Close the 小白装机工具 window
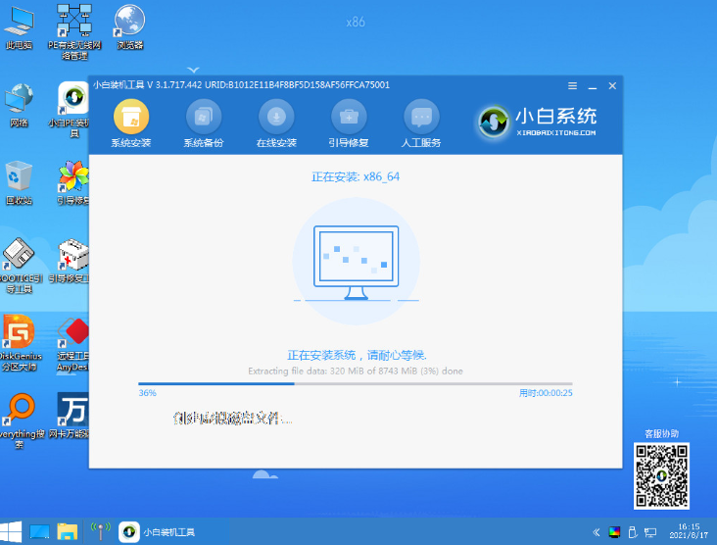Screen dimensions: 717x545 (612, 86)
